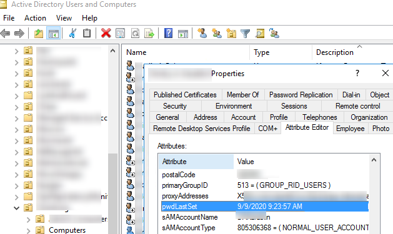Open the View menu
This screenshot has width=393, height=234.
(64, 18)
